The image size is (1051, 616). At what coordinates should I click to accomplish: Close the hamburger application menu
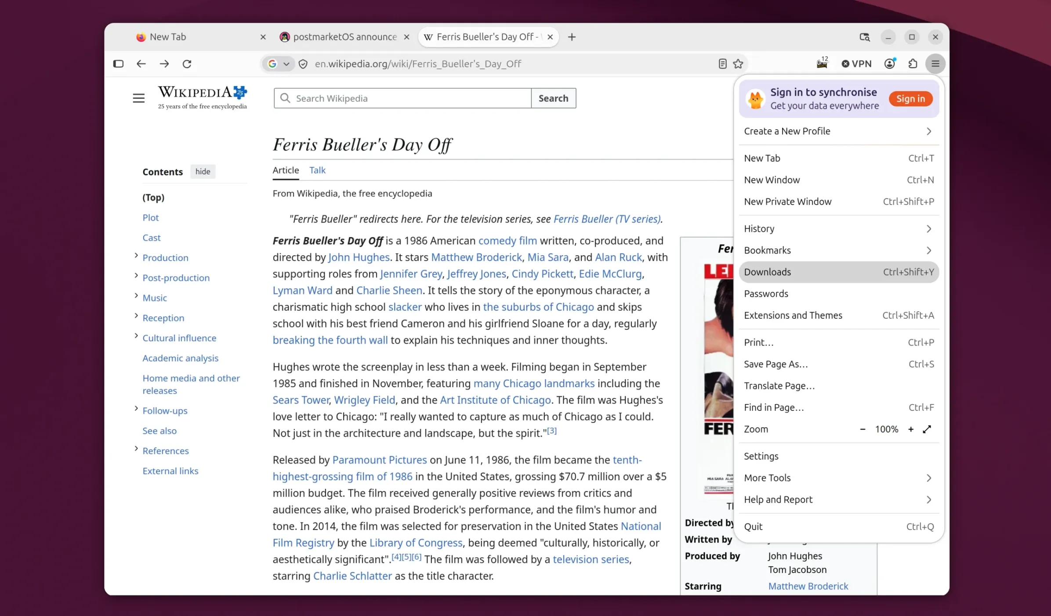pyautogui.click(x=935, y=64)
